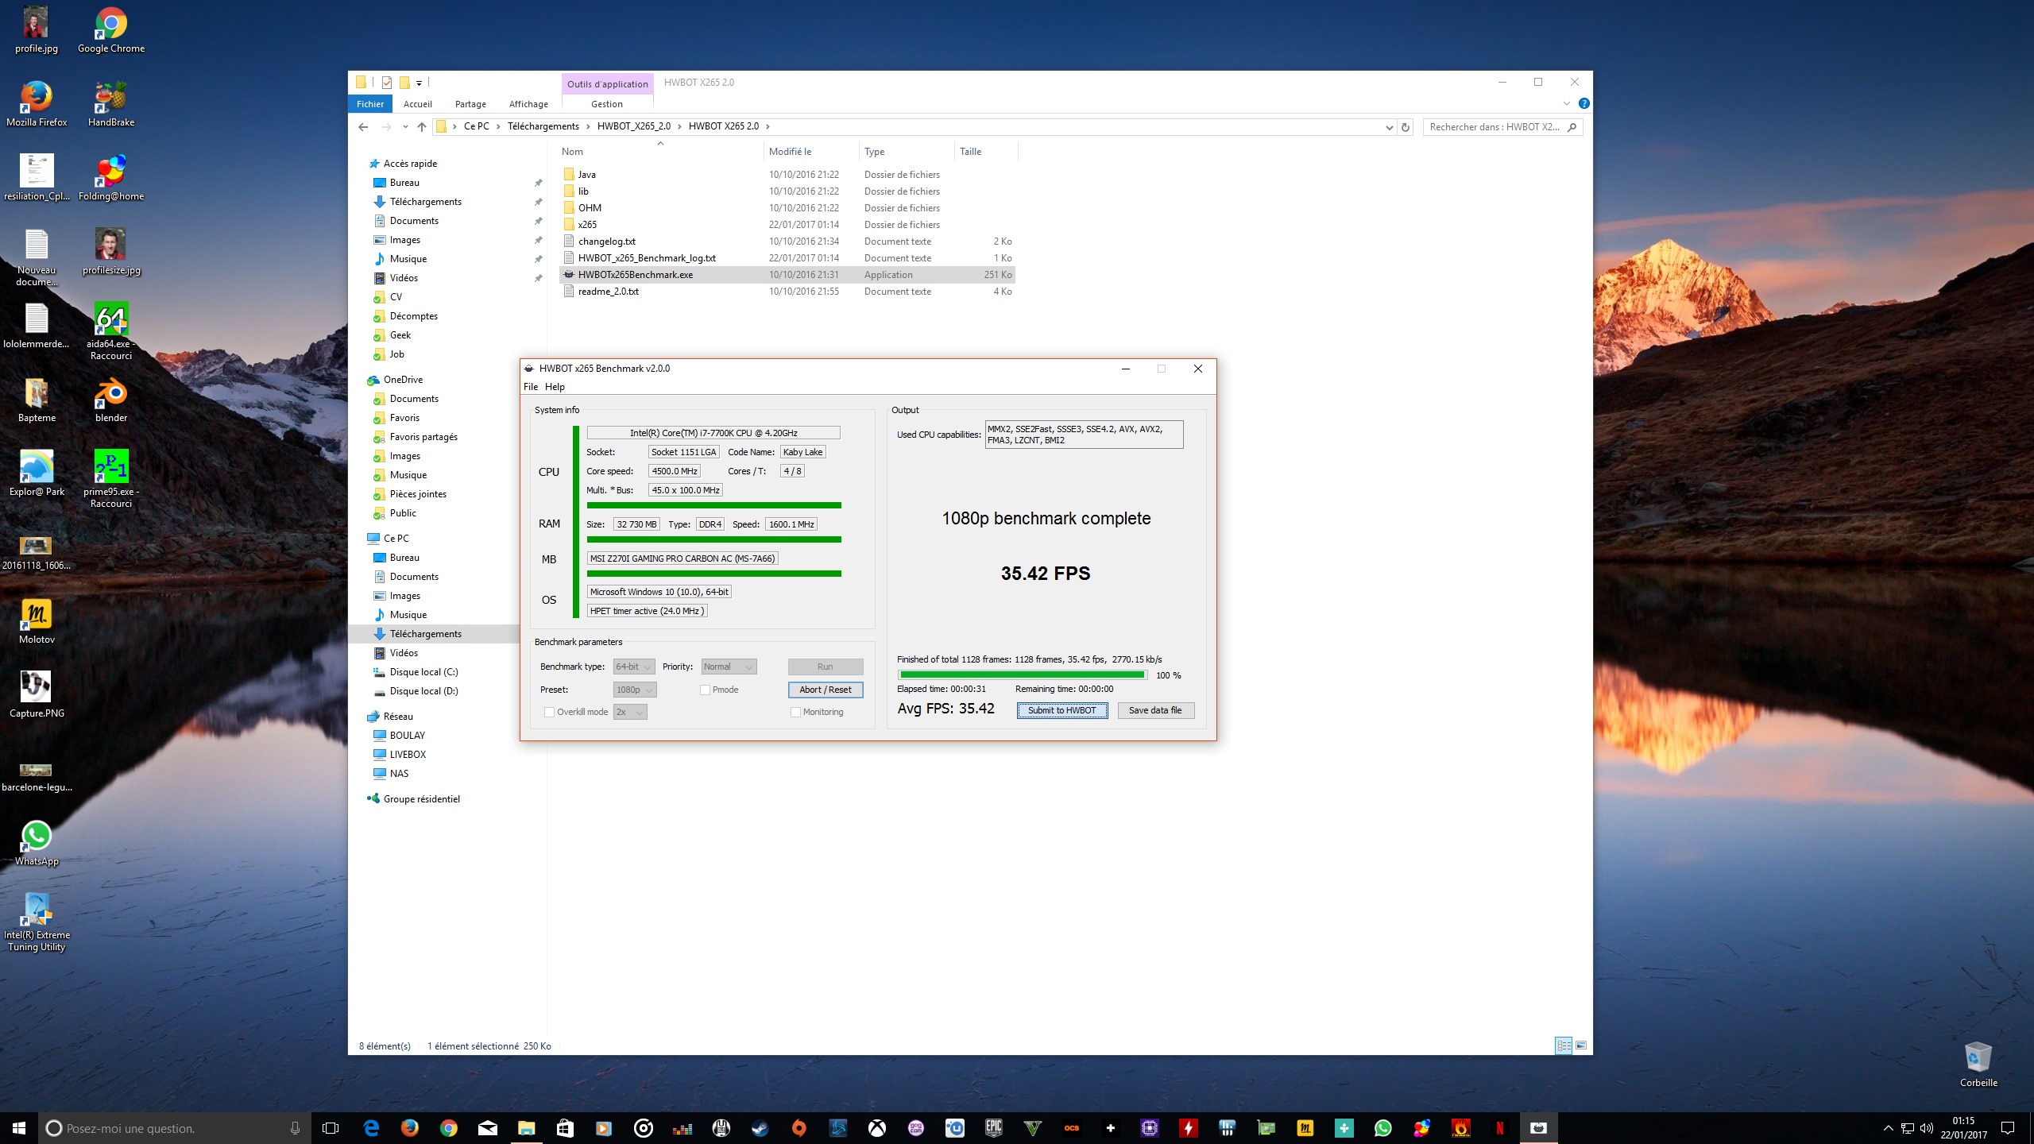Screen dimensions: 2034x1144
Task: Open Priority Normal dropdown
Action: tap(729, 667)
